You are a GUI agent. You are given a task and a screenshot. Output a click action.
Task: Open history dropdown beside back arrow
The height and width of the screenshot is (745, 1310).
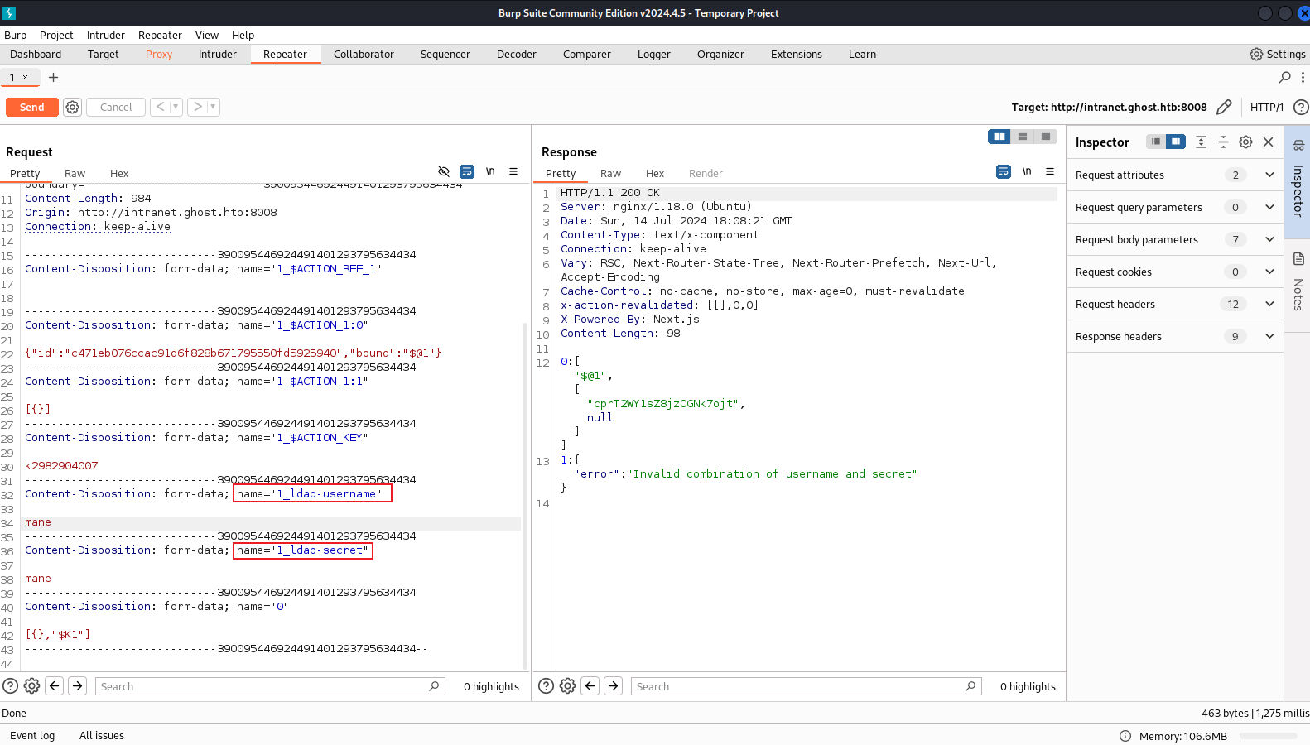pyautogui.click(x=176, y=107)
